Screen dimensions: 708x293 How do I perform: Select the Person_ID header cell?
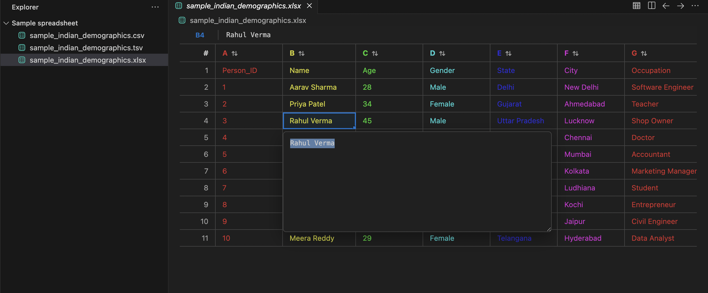point(249,70)
